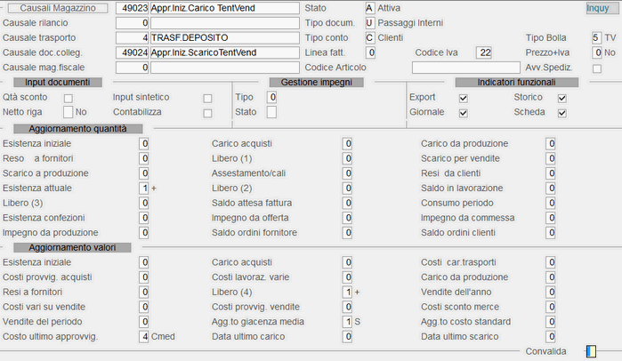This screenshot has height=361, width=622.
Task: Focus the Codice Articolo input field
Action: pos(466,68)
